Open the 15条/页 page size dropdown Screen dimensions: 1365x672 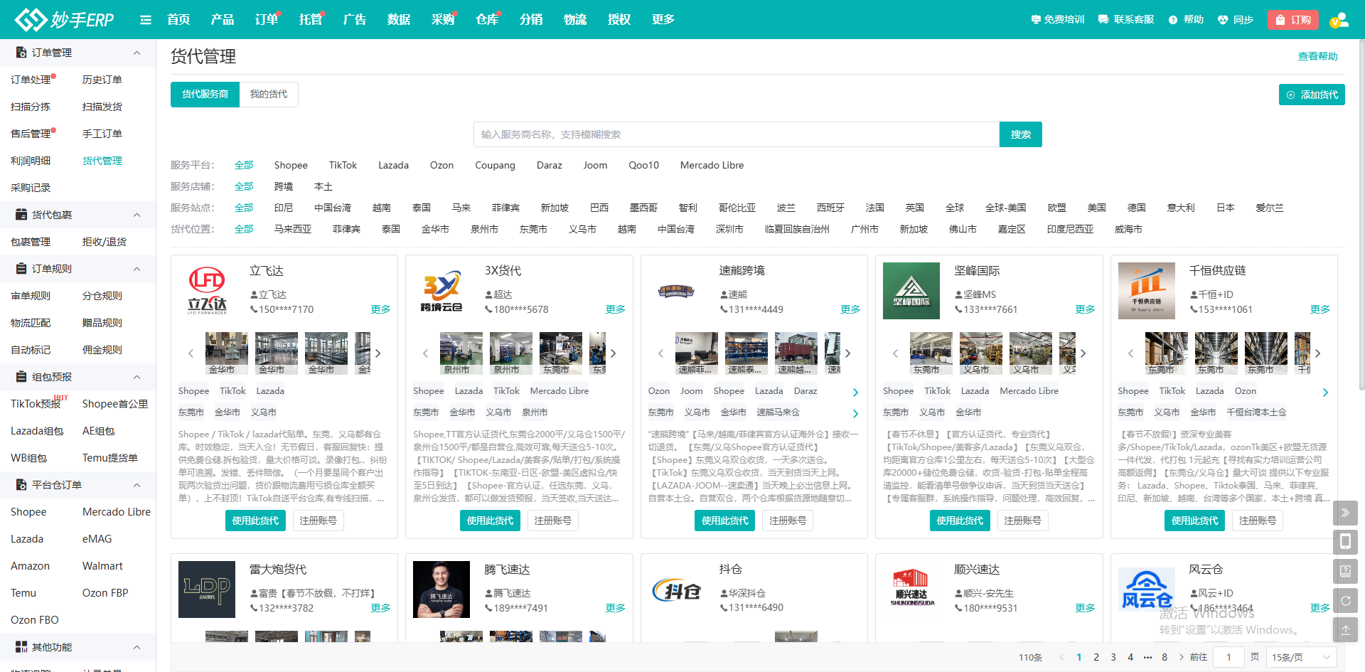[1301, 657]
